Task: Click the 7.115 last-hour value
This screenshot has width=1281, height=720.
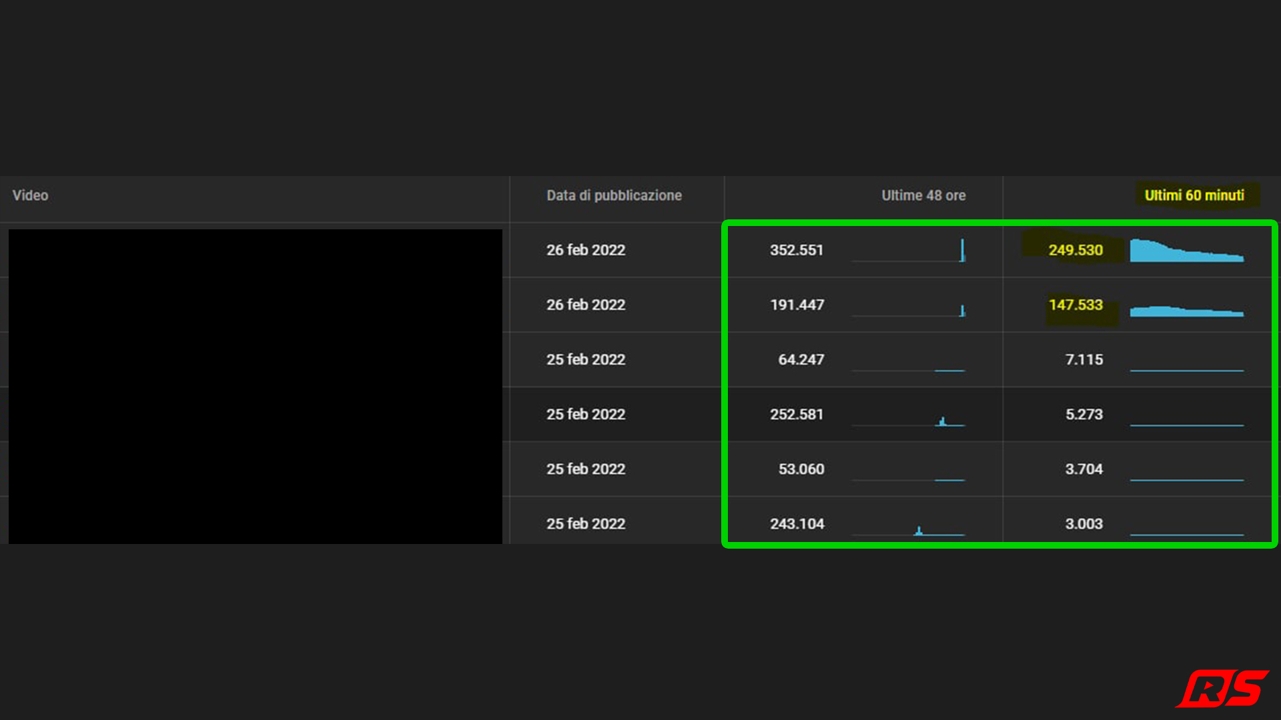Action: pos(1084,359)
